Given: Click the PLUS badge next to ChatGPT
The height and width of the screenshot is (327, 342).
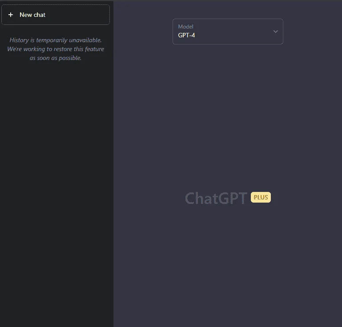Looking at the screenshot, I should 261,197.
